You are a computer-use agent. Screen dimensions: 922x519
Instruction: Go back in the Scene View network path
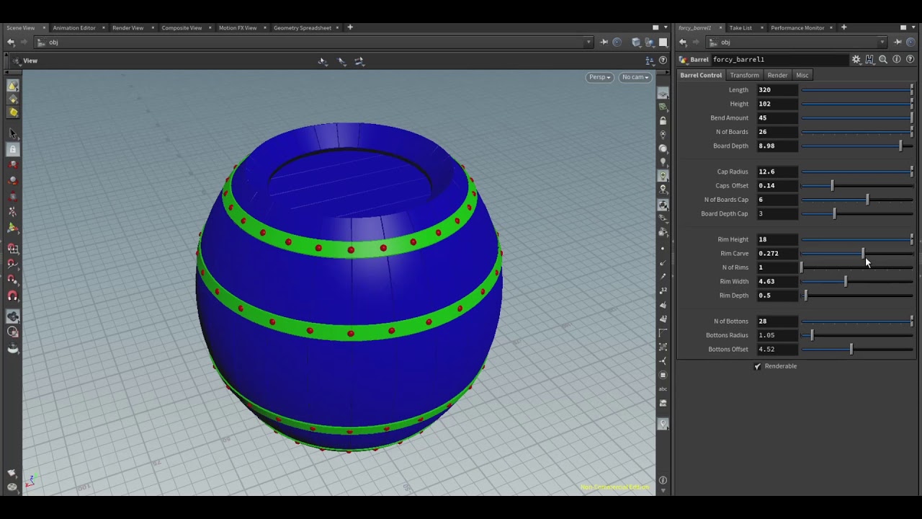click(x=11, y=43)
